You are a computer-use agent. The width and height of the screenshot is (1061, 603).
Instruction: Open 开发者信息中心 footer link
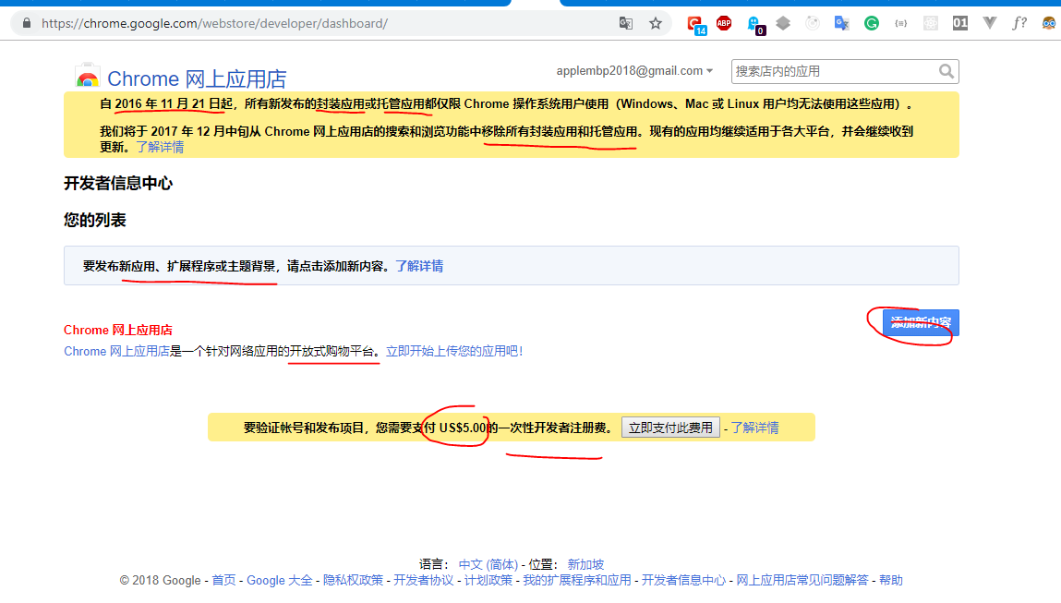(x=683, y=580)
